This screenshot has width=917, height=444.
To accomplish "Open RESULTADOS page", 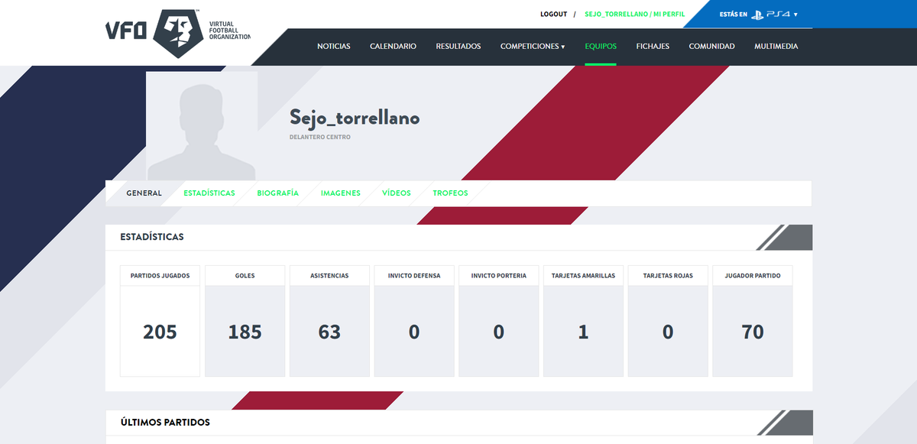I will [x=458, y=47].
